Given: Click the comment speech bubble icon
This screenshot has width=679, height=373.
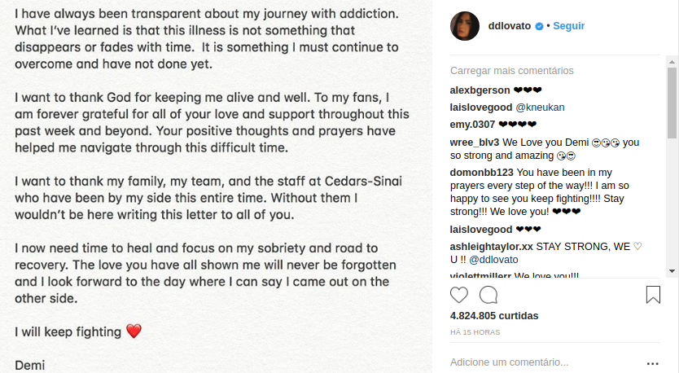Looking at the screenshot, I should 488,294.
